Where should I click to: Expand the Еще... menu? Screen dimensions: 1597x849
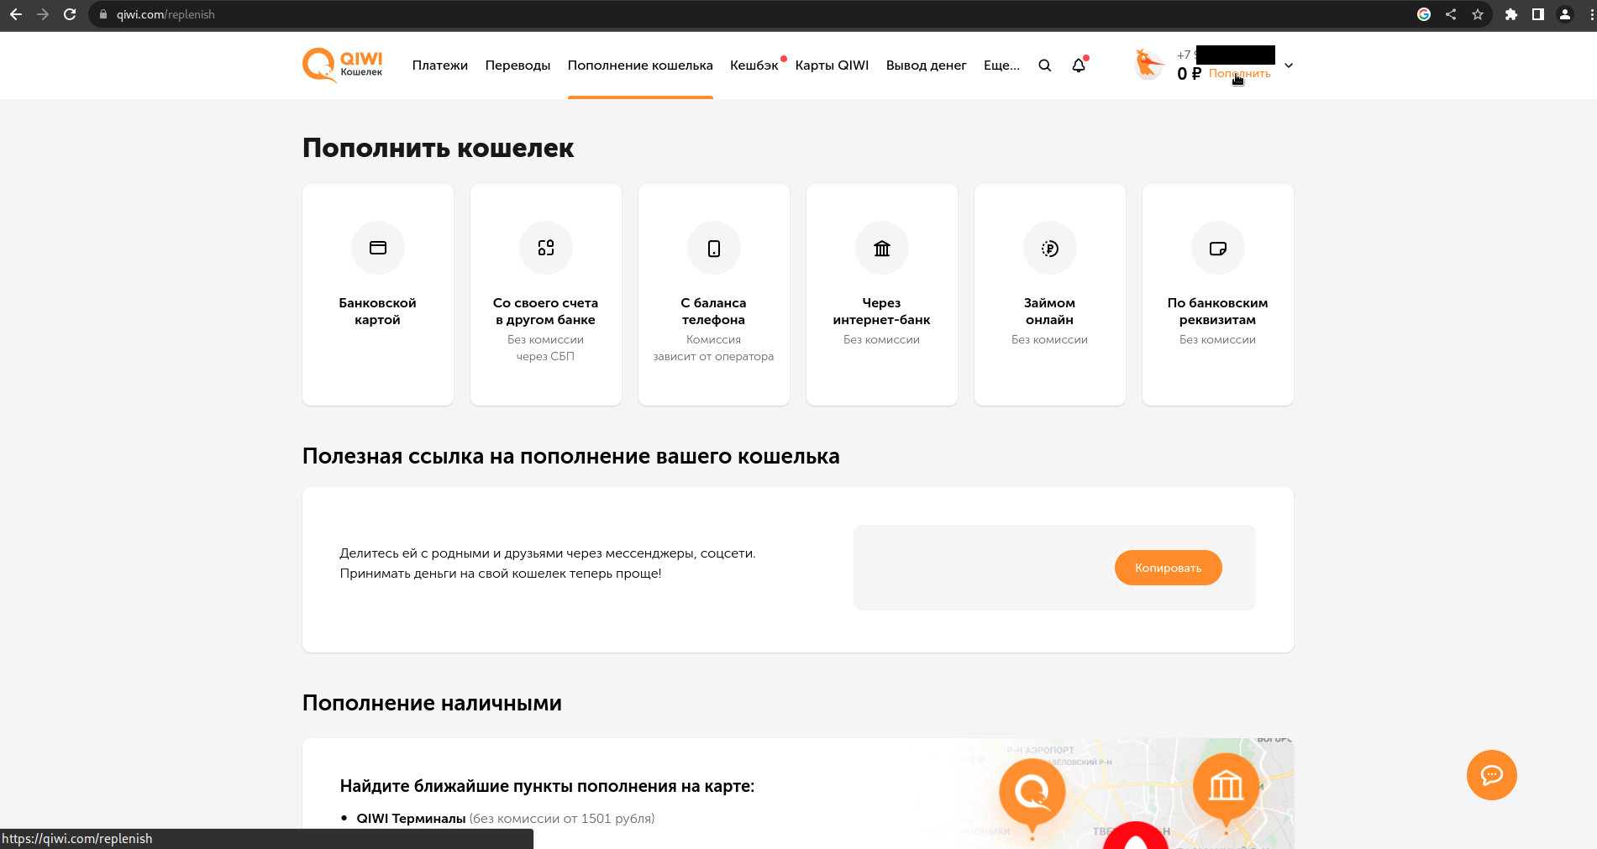[1001, 66]
